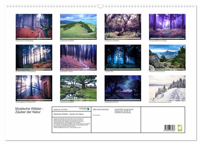201x145 pixels.
Task: Click the Mystischer Wald im Schiefergebirge caption
Action: (26, 71)
